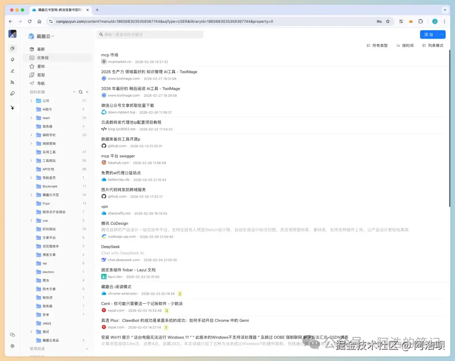Go to 逛逛 section
The height and width of the screenshot is (361, 455).
click(57, 75)
